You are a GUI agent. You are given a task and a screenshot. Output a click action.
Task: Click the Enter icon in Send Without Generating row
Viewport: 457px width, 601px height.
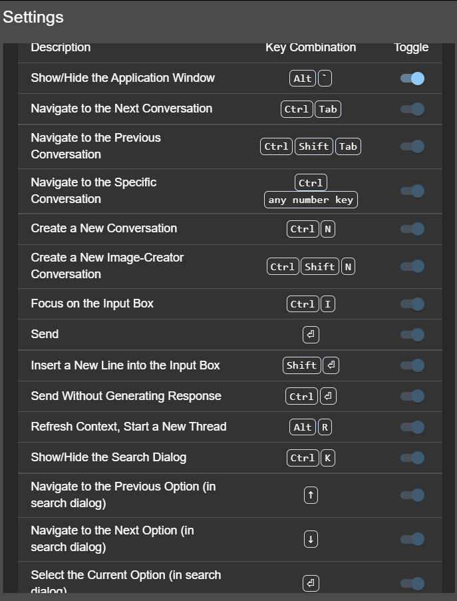[x=329, y=396]
